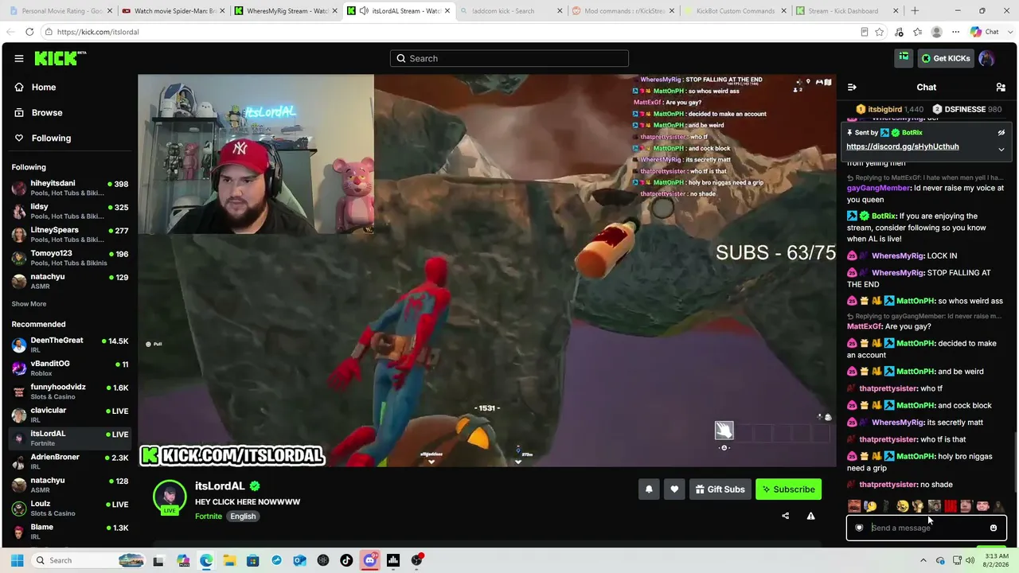Go to the Kick logo homepage
This screenshot has height=573, width=1019.
coord(60,58)
